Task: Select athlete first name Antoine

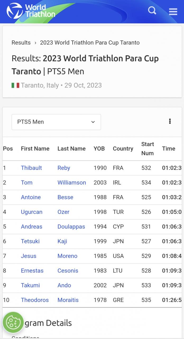Action: tap(31, 197)
